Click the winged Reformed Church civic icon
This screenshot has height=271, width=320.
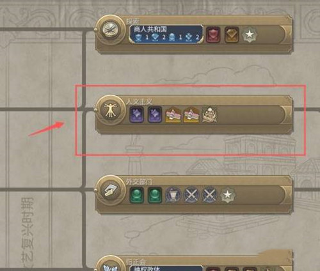click(110, 267)
